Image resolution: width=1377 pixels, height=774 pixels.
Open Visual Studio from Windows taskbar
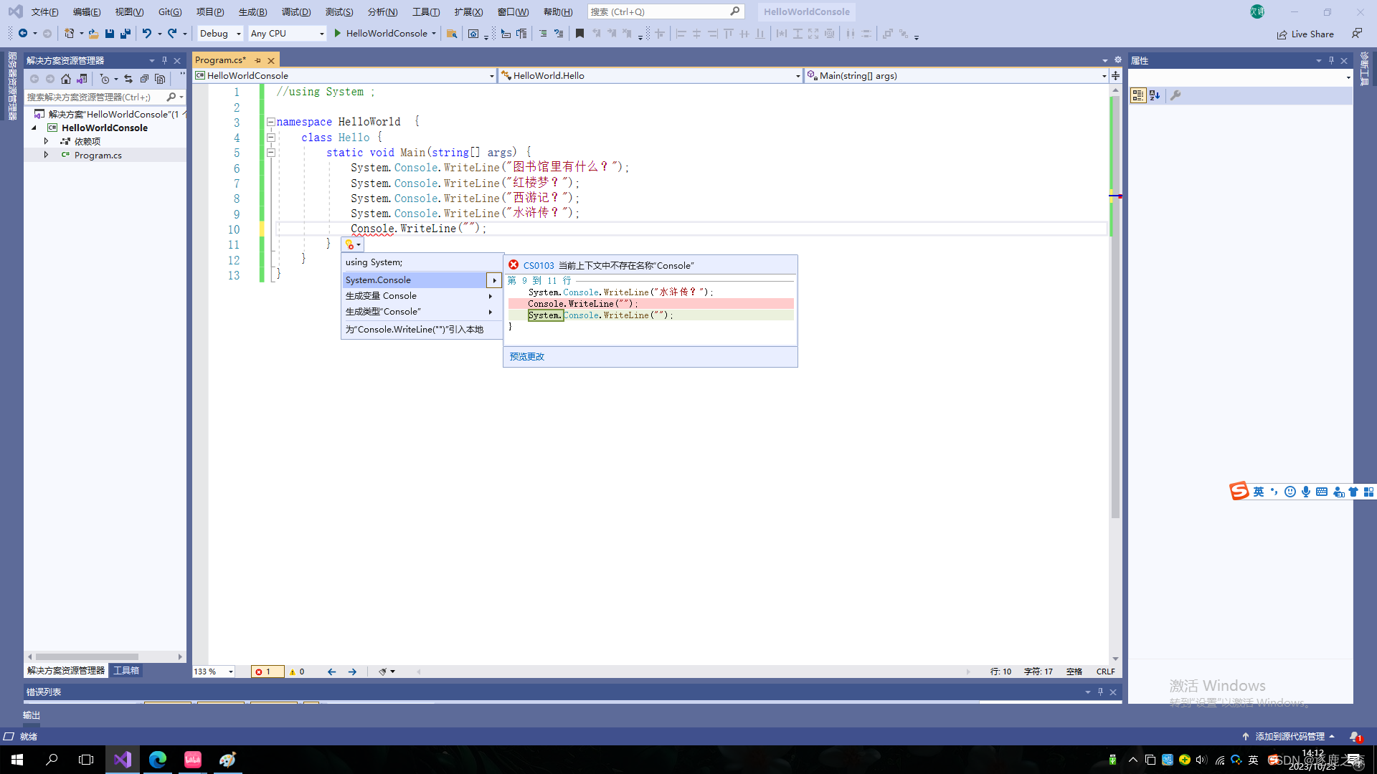(123, 760)
